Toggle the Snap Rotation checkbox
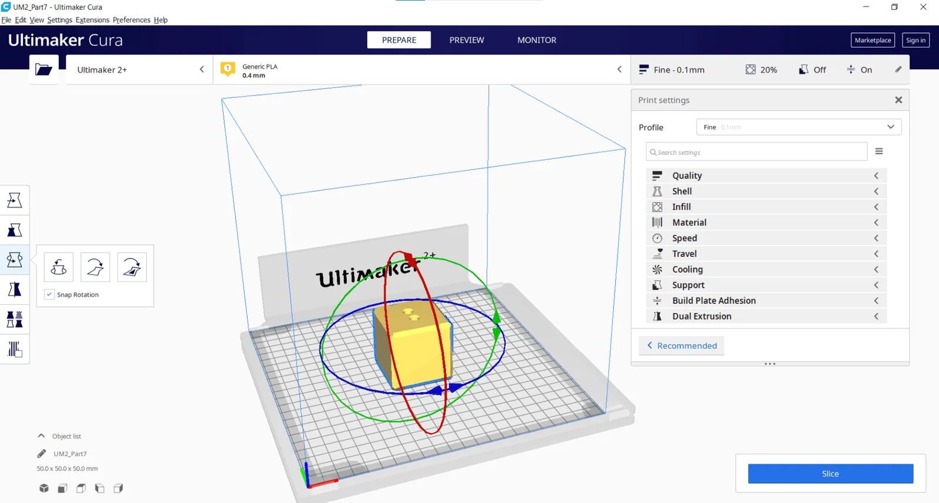Image resolution: width=939 pixels, height=503 pixels. (49, 294)
